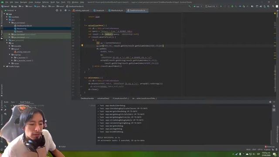The width and height of the screenshot is (279, 157).
Task: Switch to the Build Output tab
Action: pos(25,102)
